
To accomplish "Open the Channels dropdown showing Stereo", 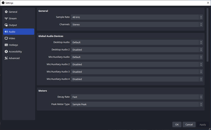I will pyautogui.click(x=137, y=25).
